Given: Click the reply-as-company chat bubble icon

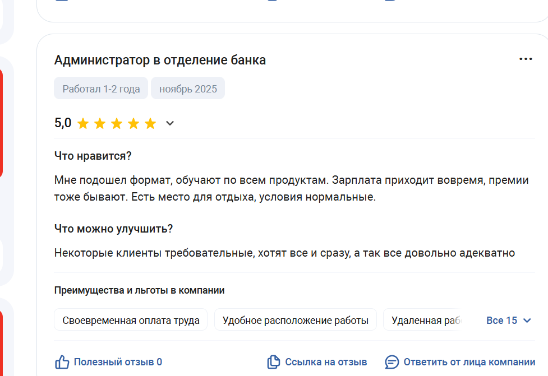Looking at the screenshot, I should point(392,362).
